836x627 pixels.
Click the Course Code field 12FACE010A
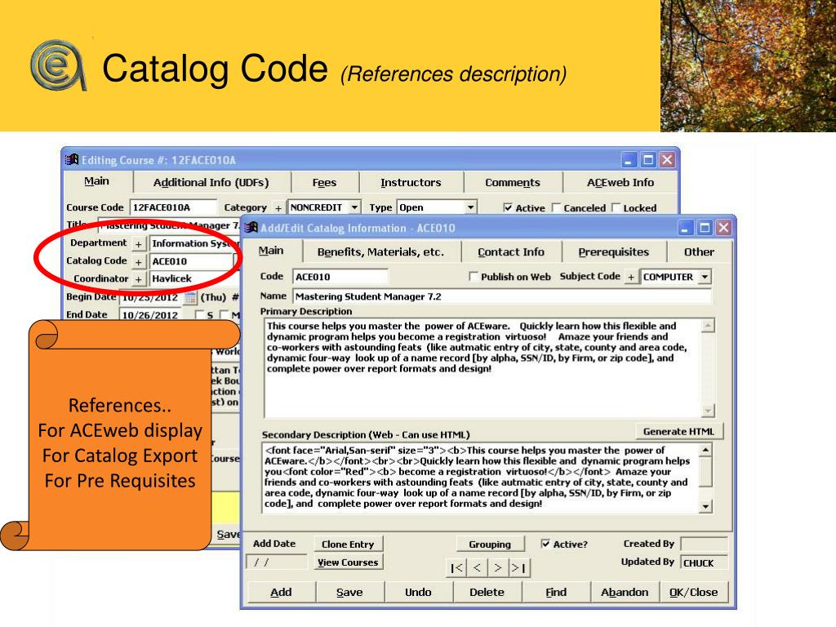(173, 207)
